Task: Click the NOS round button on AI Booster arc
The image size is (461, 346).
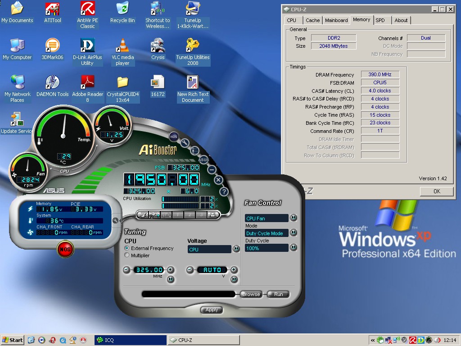Action: pos(174,137)
